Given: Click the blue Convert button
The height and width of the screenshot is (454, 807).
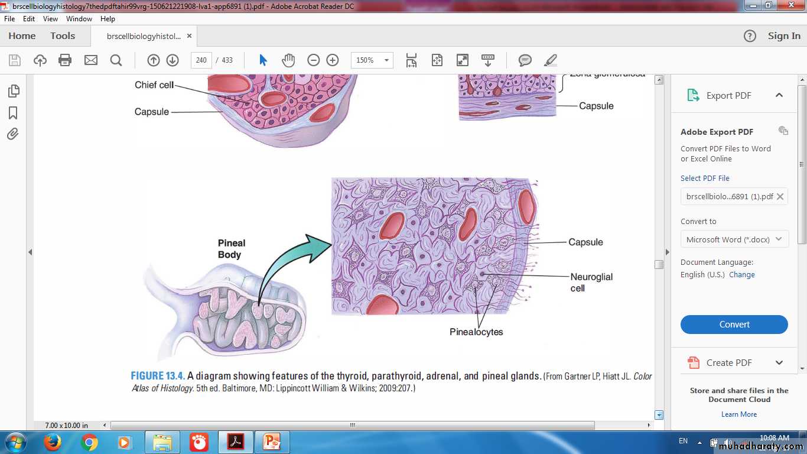Looking at the screenshot, I should pos(734,325).
